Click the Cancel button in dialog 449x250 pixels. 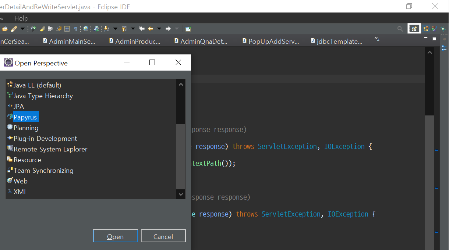pos(163,236)
